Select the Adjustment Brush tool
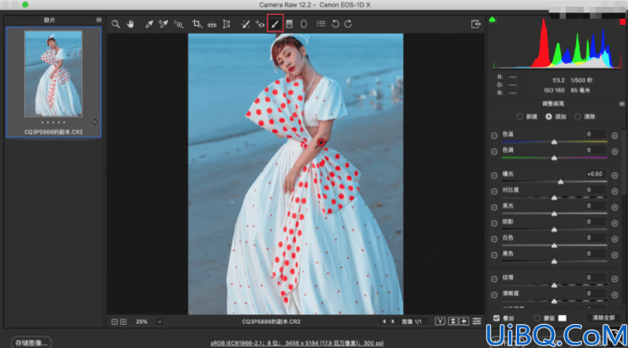 [275, 24]
